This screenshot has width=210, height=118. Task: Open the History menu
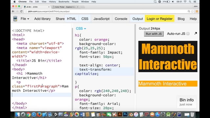52,2
